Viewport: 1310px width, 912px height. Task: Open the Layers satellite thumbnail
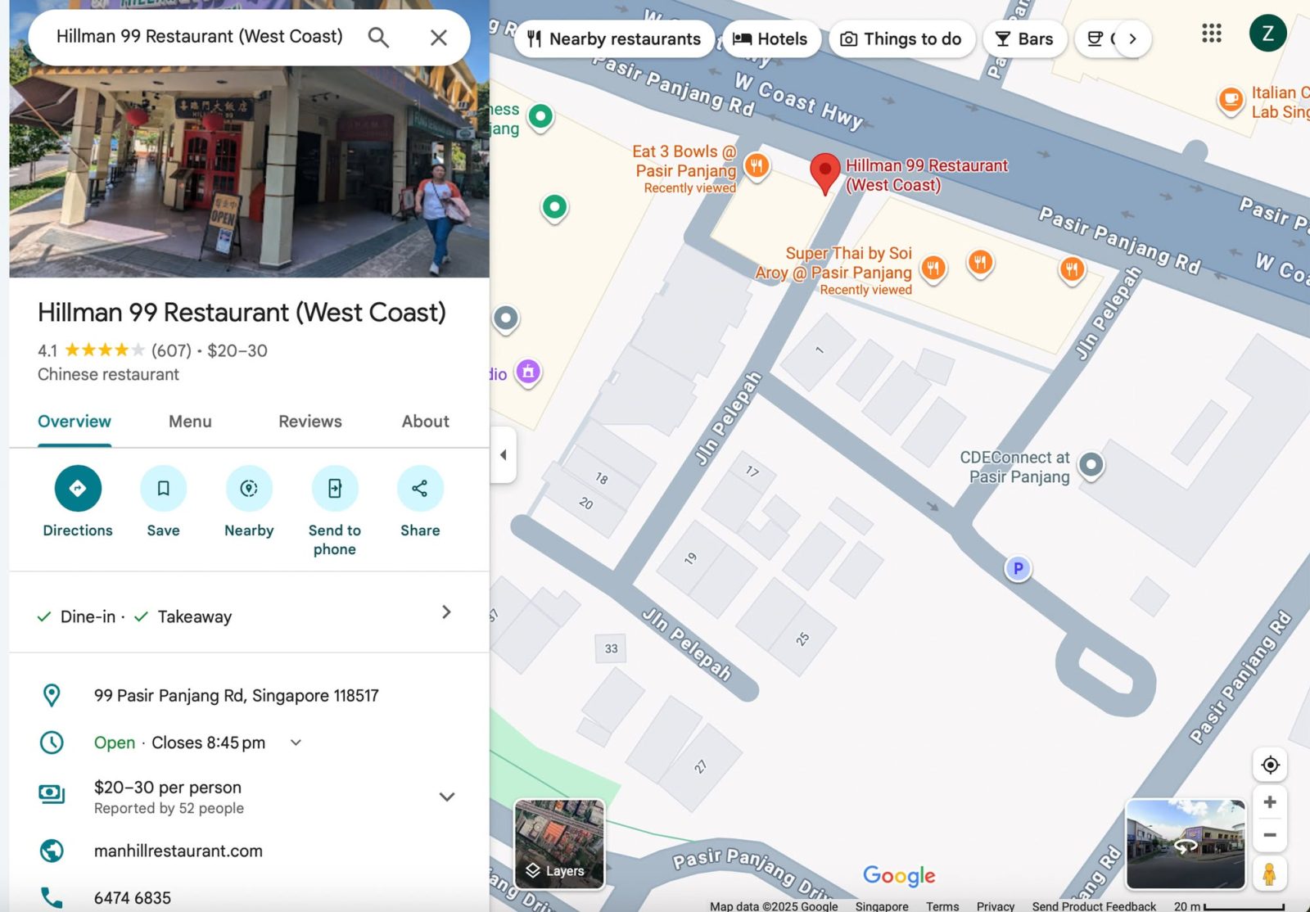point(560,844)
